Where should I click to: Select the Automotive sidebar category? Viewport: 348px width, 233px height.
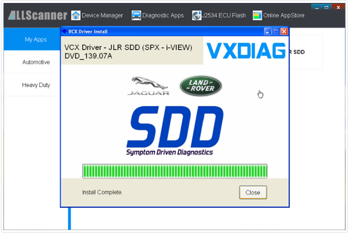[x=32, y=62]
